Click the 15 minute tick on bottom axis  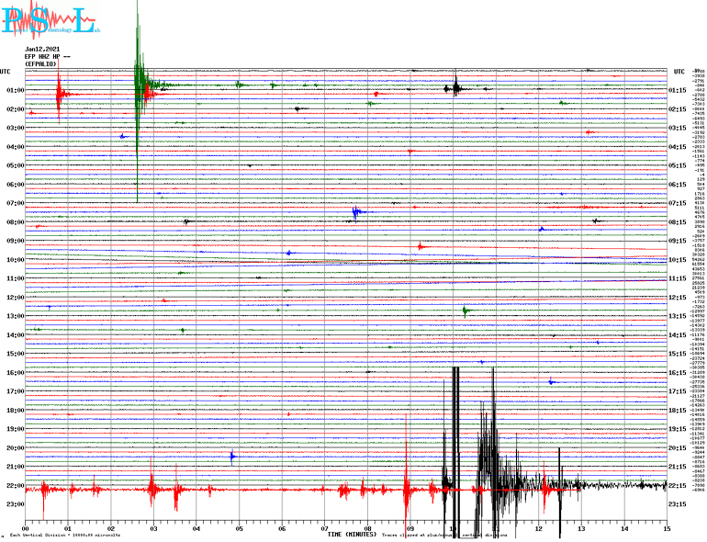click(x=666, y=528)
